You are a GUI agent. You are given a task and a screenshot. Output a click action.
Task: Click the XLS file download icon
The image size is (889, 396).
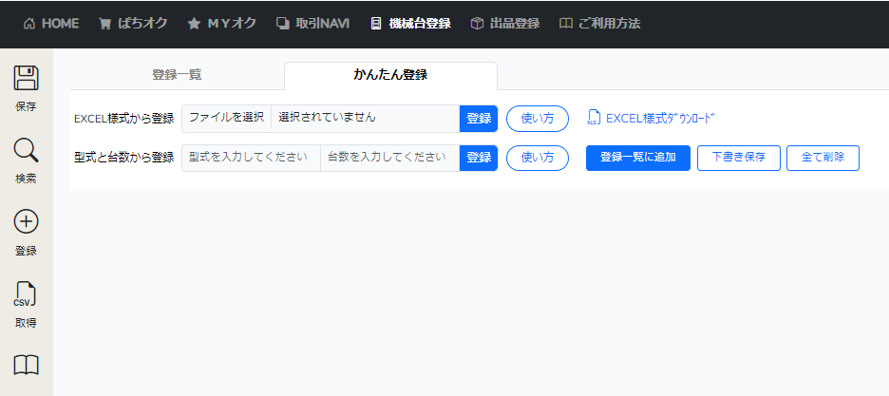tap(593, 118)
